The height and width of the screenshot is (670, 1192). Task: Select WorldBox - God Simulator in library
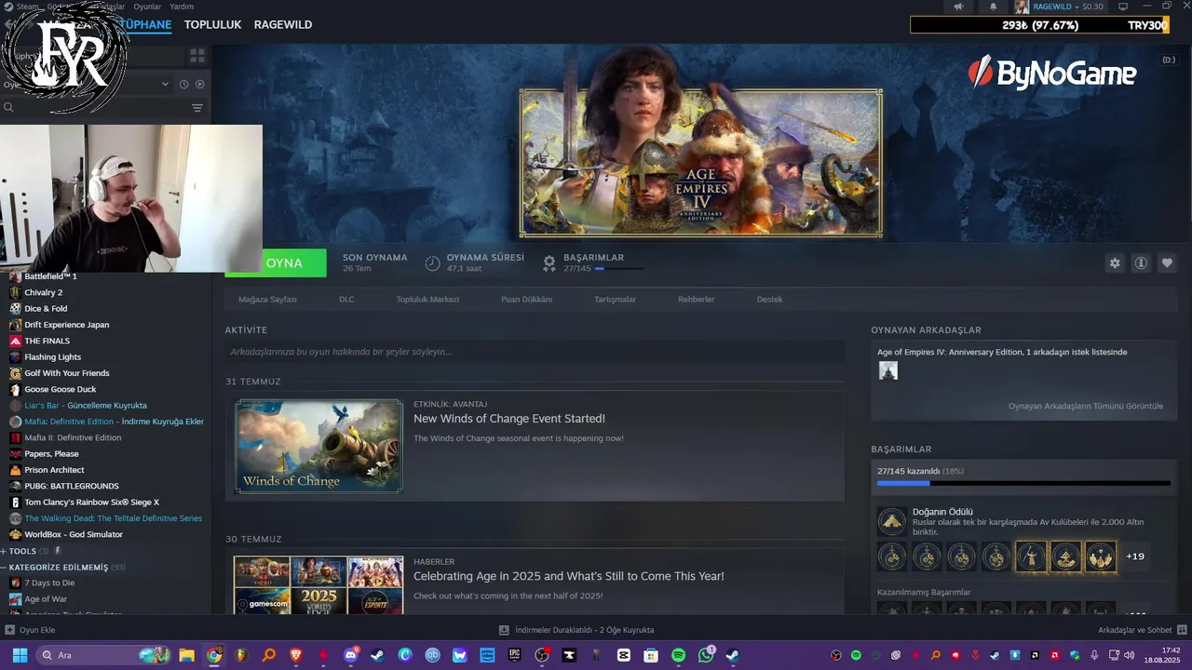point(74,534)
